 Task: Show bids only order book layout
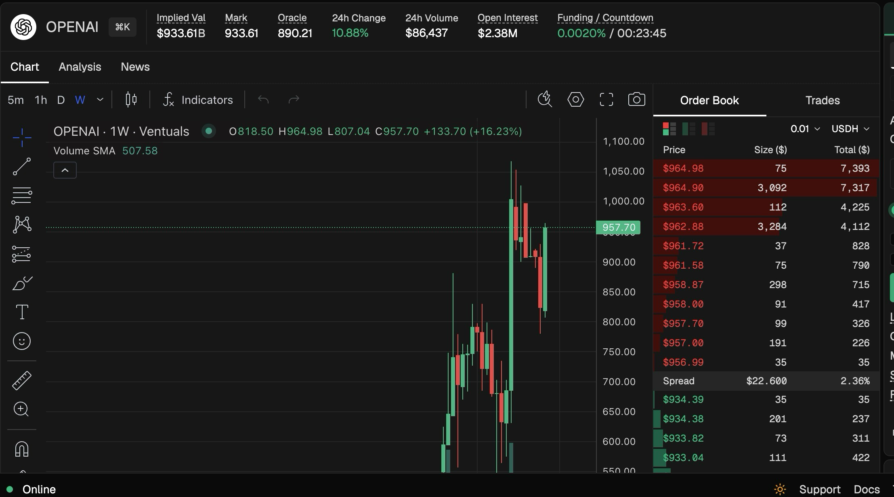[x=688, y=129]
